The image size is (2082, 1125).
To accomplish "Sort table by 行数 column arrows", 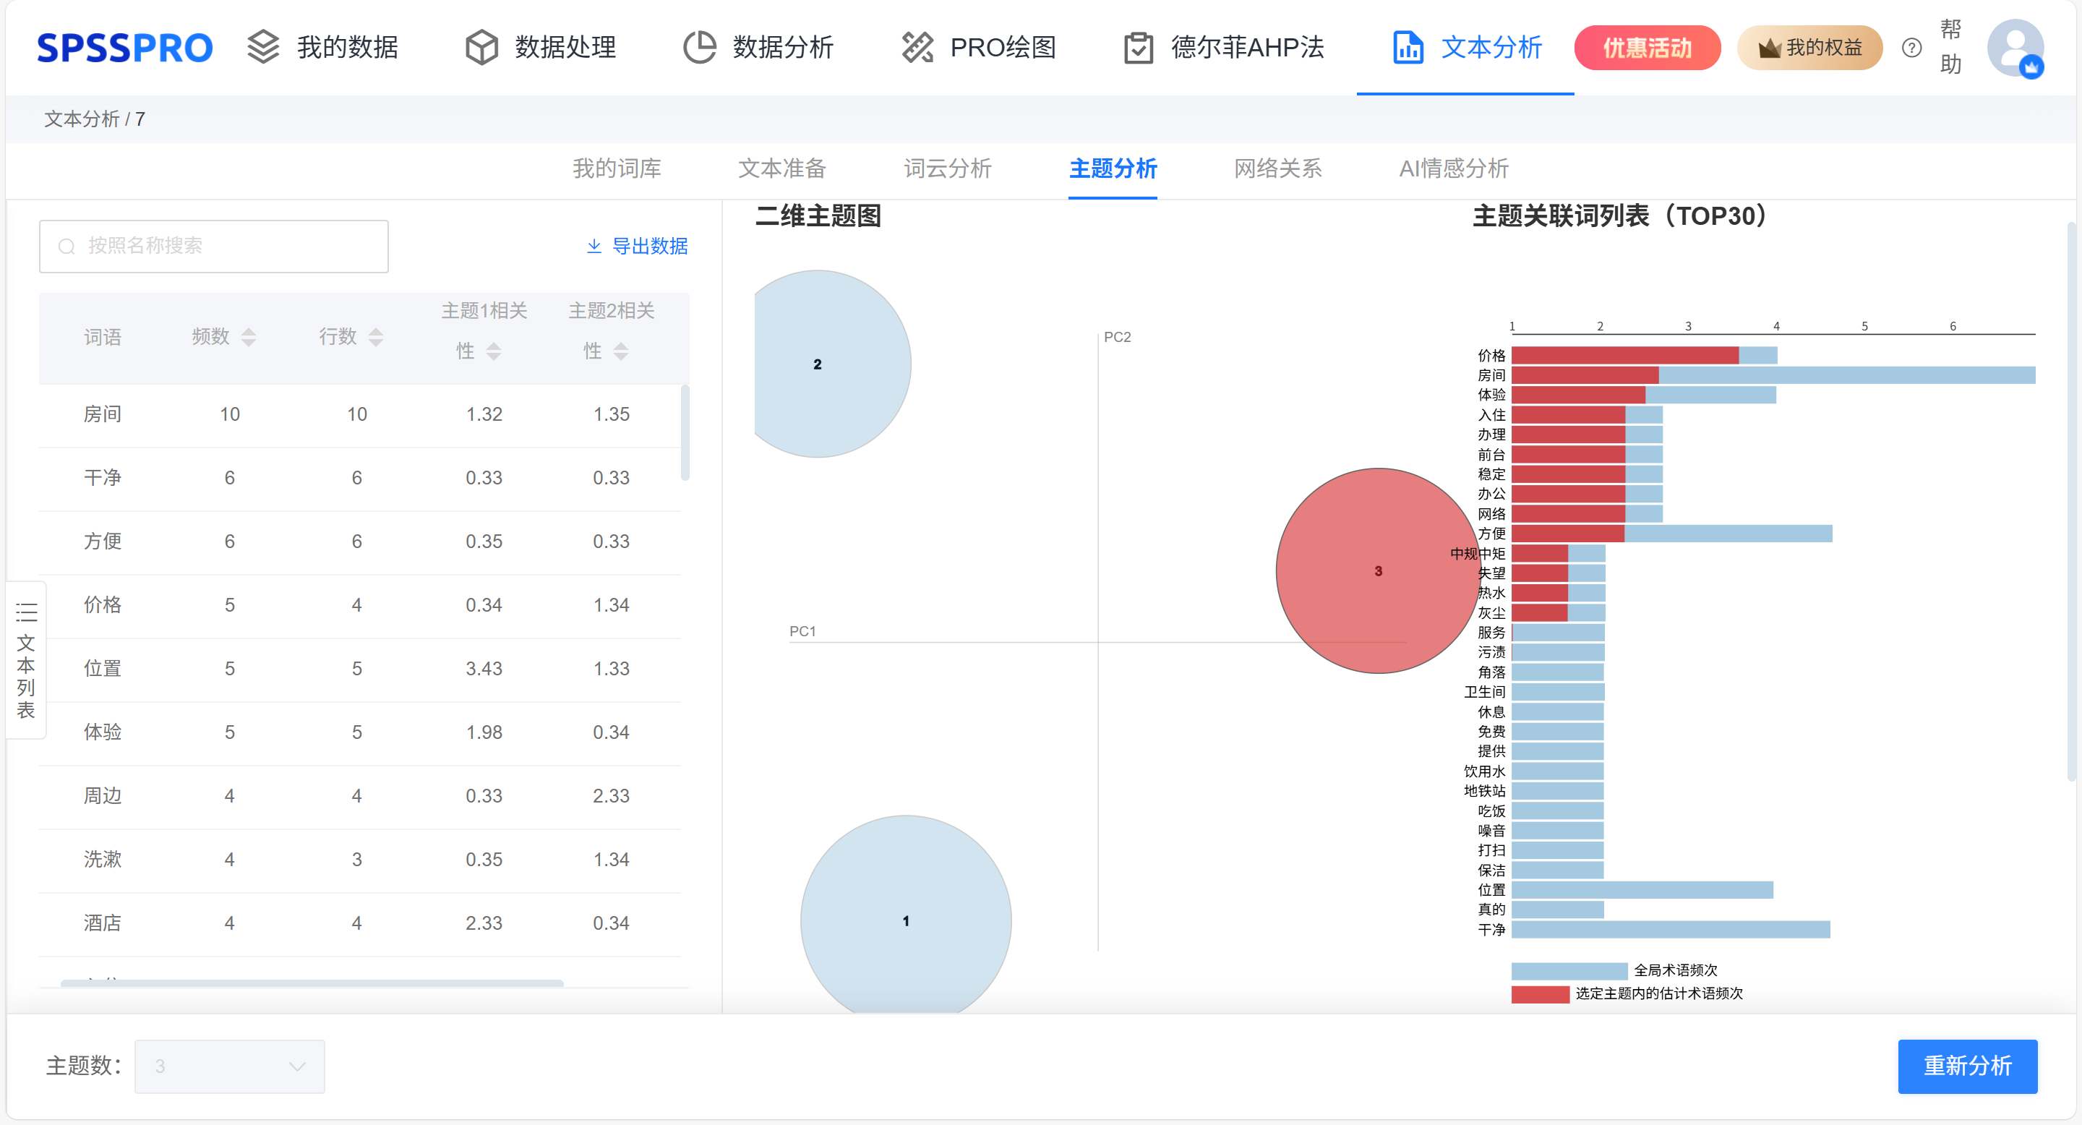I will coord(376,337).
